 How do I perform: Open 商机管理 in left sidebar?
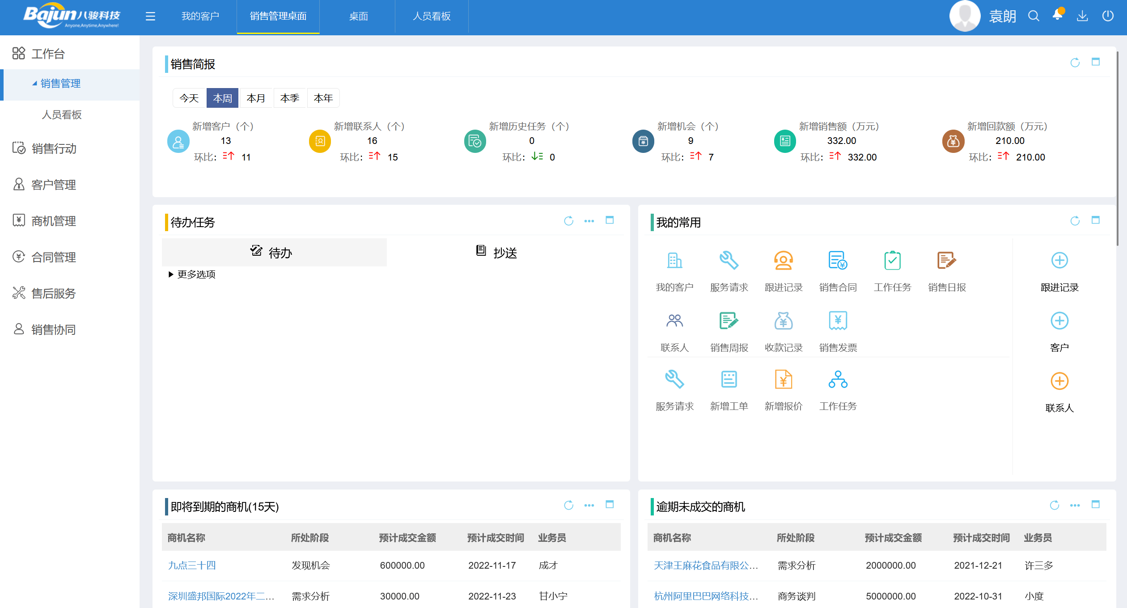pos(53,221)
